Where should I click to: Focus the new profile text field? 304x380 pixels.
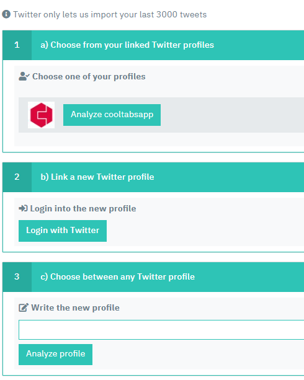[161, 330]
